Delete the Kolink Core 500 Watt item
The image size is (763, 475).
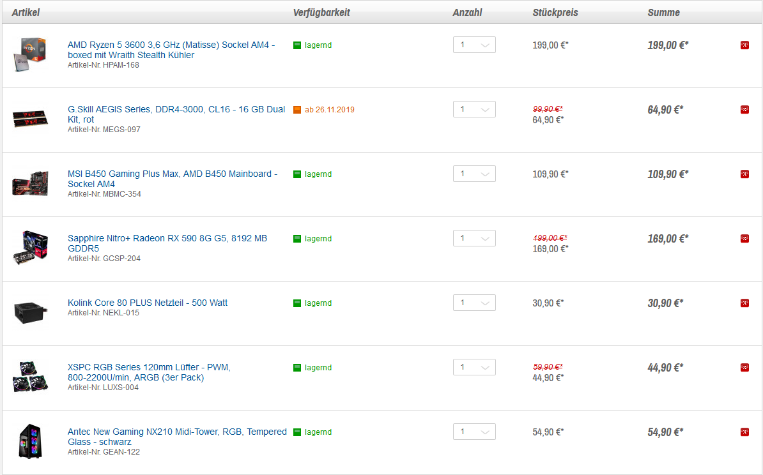point(744,303)
